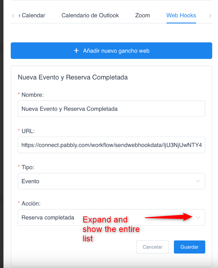Click Añadir nuevo gancho web button

[111, 50]
